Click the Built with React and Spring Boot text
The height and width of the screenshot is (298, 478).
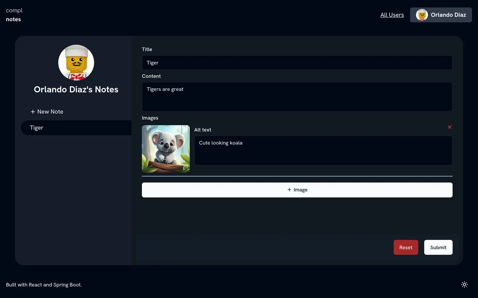coord(44,284)
